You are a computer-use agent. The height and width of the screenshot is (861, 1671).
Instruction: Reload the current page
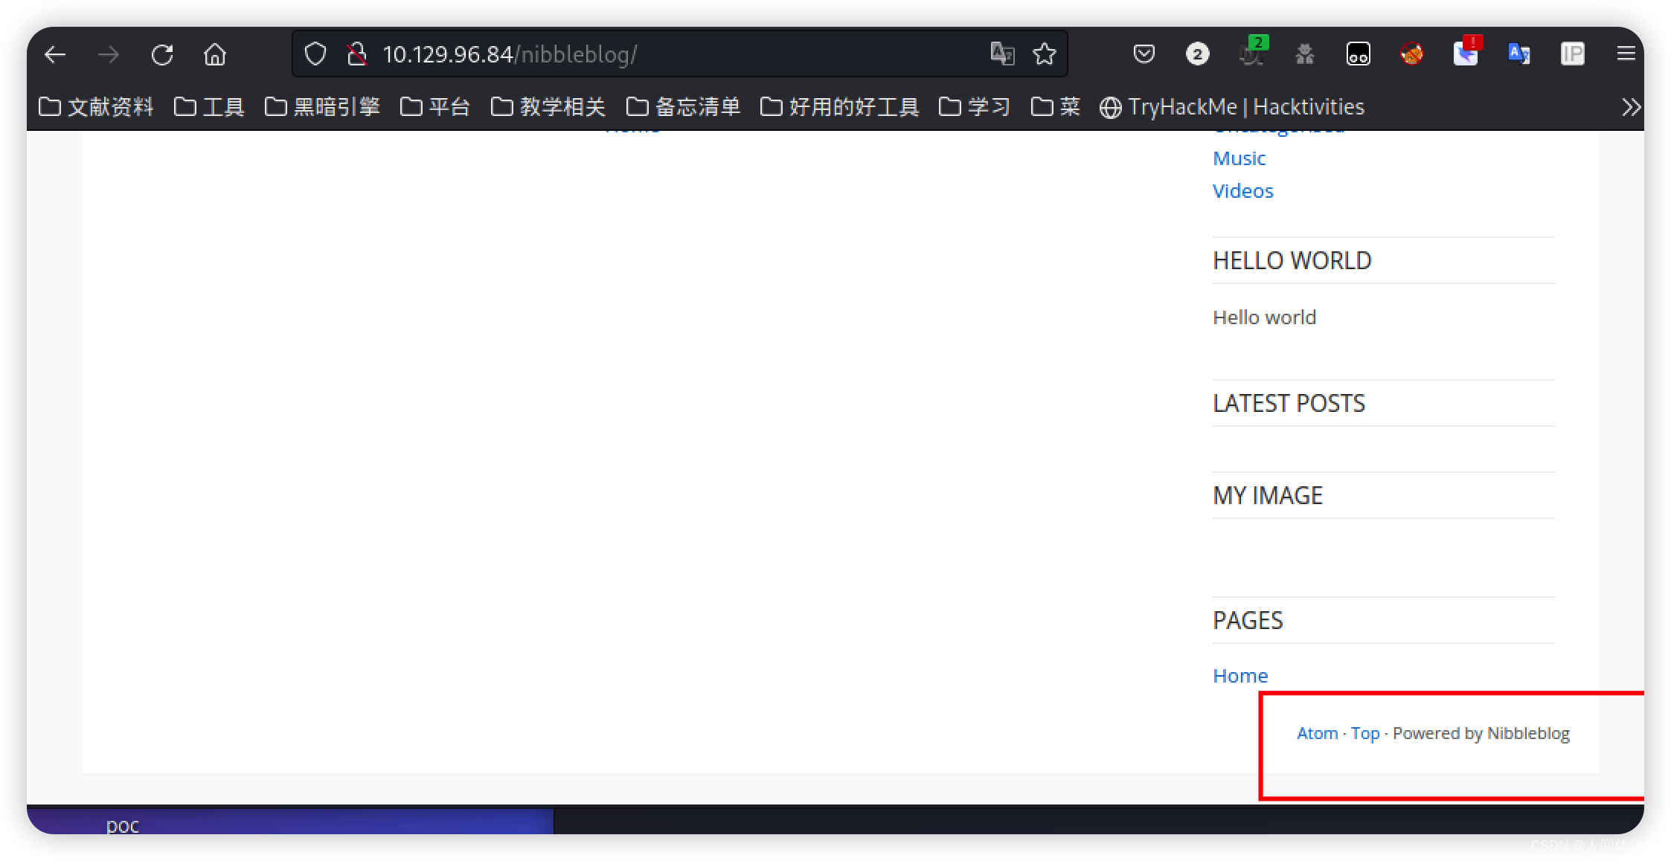point(162,54)
